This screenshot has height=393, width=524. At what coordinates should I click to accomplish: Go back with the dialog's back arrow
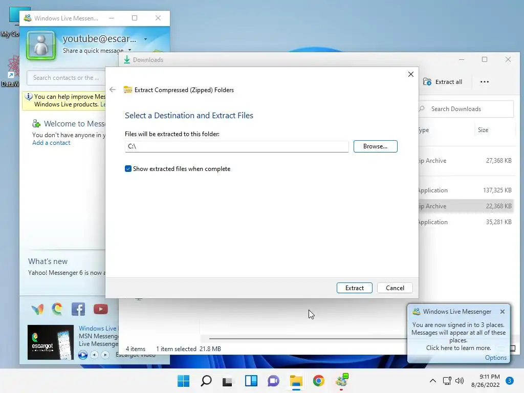(113, 90)
